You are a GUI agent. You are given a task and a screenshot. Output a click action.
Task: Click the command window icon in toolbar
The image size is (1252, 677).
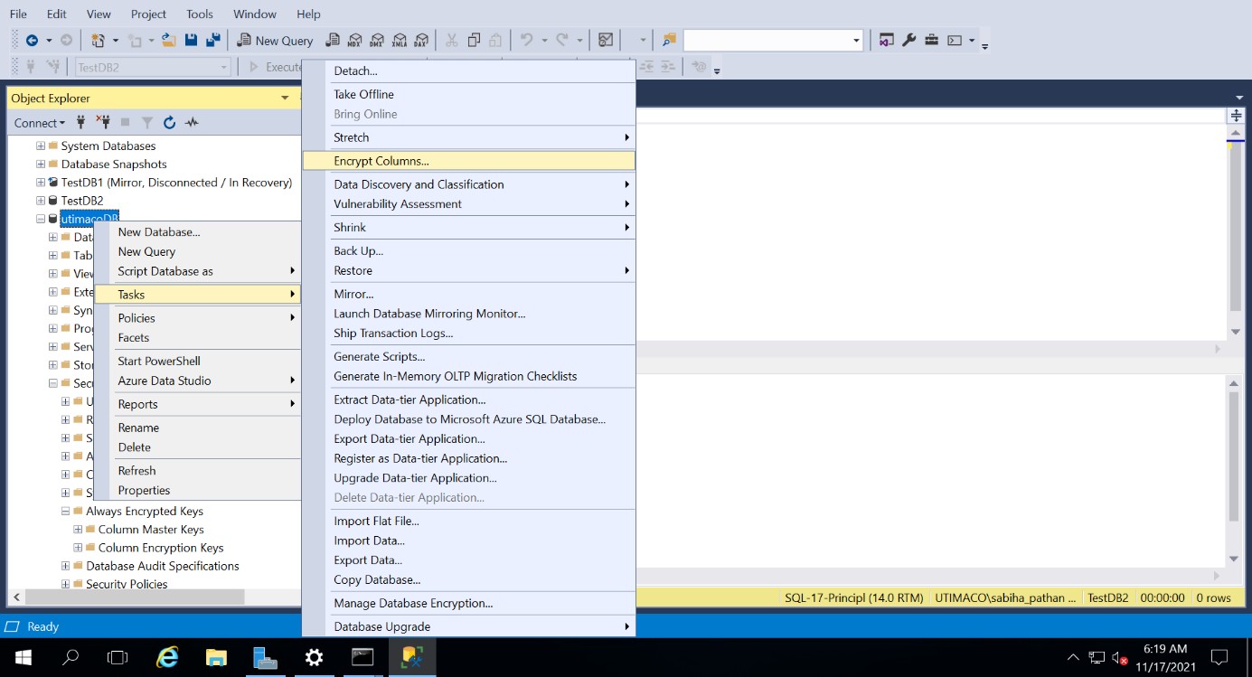pyautogui.click(x=955, y=40)
